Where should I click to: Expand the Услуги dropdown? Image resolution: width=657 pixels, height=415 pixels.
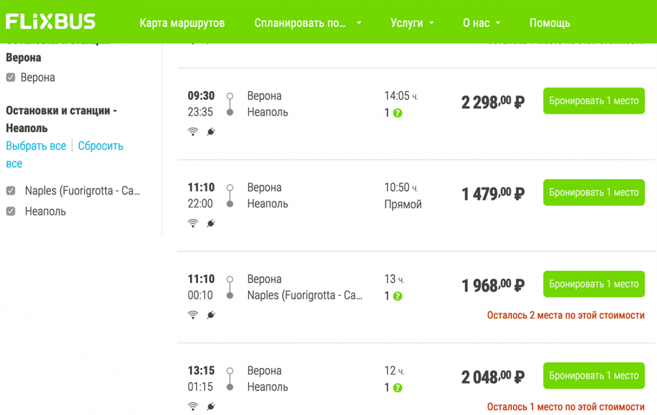point(412,23)
